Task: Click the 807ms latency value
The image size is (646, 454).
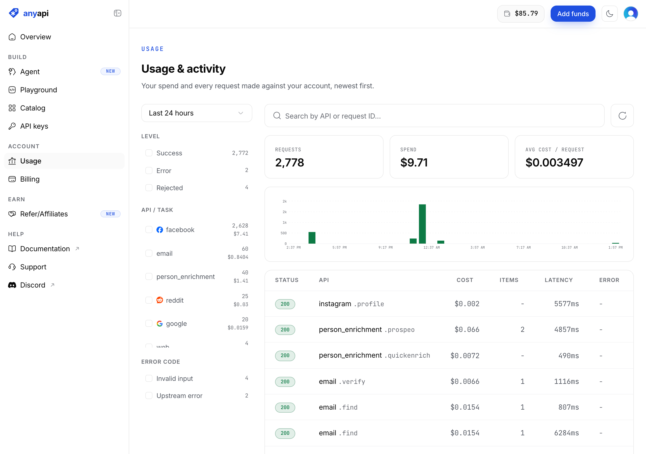Action: point(569,407)
